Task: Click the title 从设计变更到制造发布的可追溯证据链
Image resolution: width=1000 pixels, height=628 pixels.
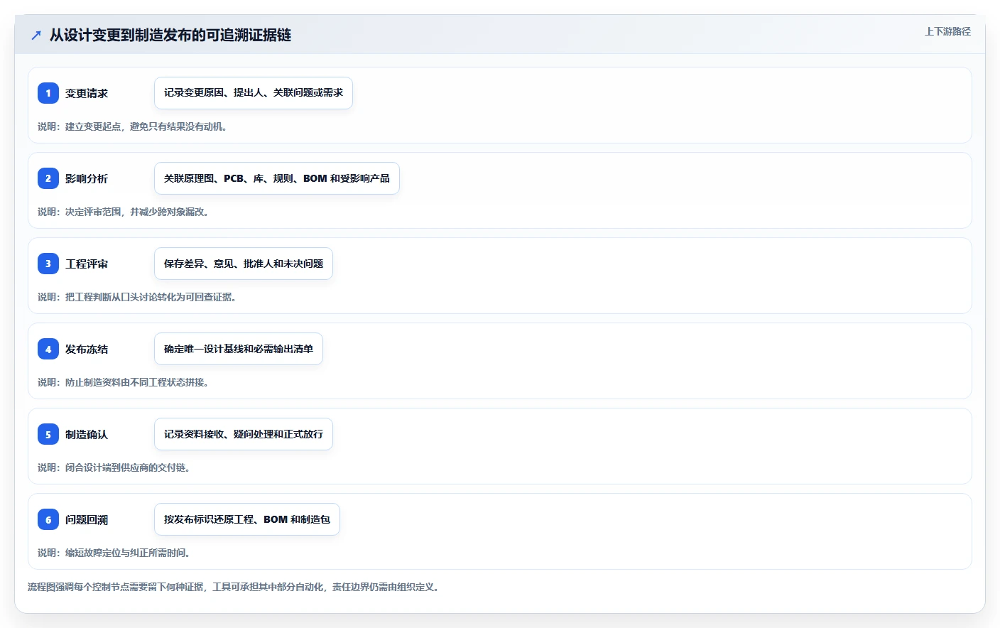Action: tap(170, 35)
